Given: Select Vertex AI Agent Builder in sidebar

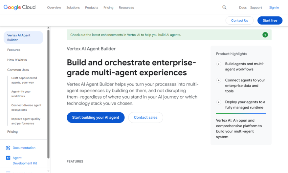Looking at the screenshot, I should coord(23,38).
